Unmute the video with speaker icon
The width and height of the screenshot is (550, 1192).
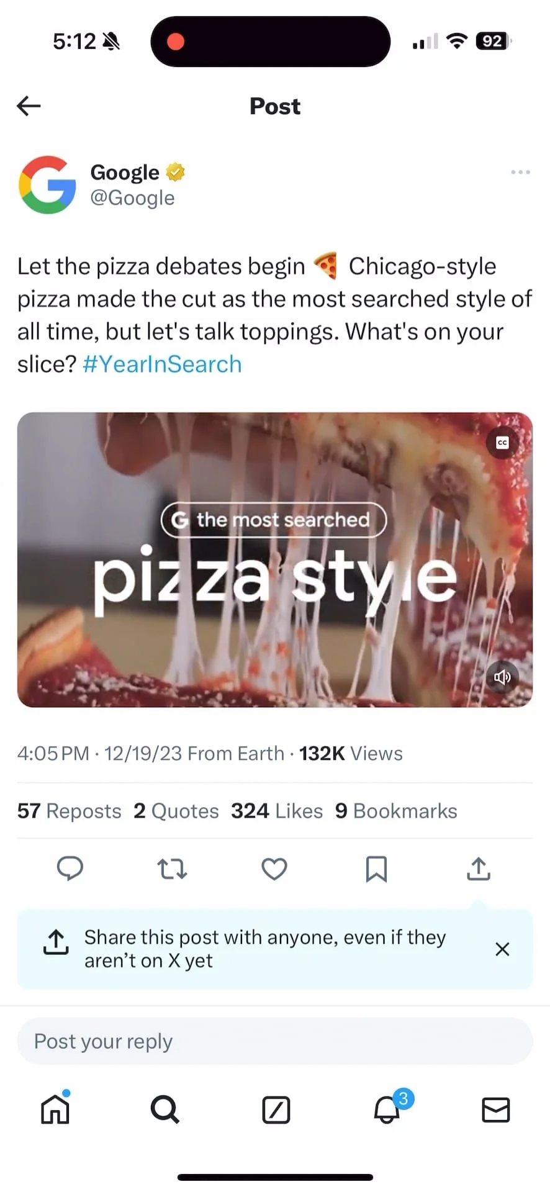click(502, 677)
